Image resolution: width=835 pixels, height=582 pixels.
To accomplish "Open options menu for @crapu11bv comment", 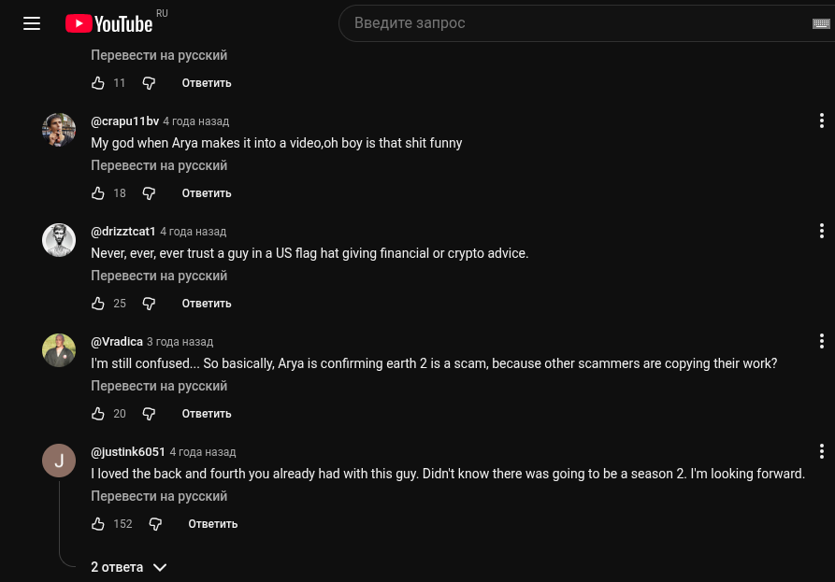I will pyautogui.click(x=822, y=121).
